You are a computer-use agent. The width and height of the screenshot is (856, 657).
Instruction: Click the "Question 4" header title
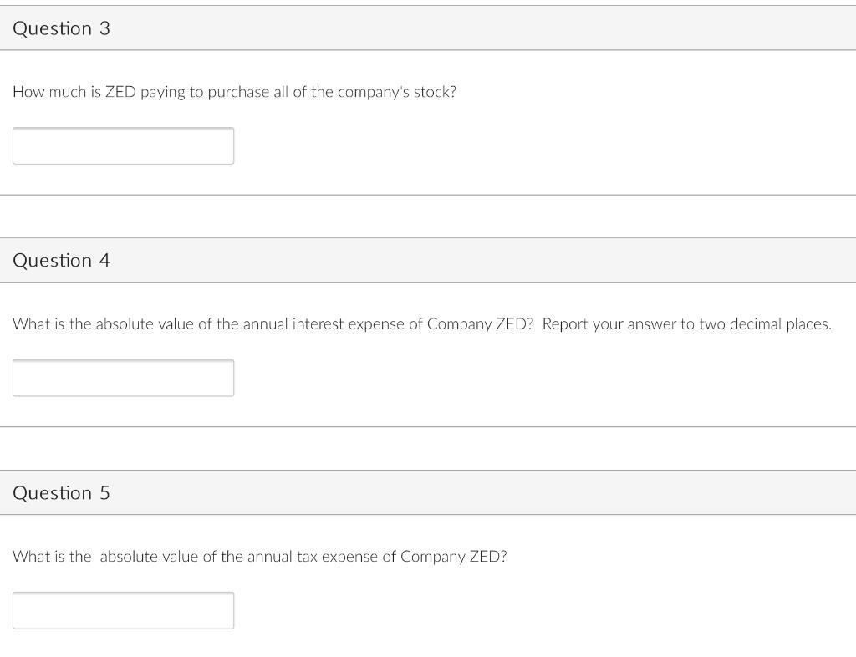pos(61,261)
